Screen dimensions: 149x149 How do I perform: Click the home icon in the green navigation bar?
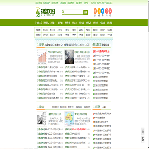pyautogui.click(x=36, y=23)
